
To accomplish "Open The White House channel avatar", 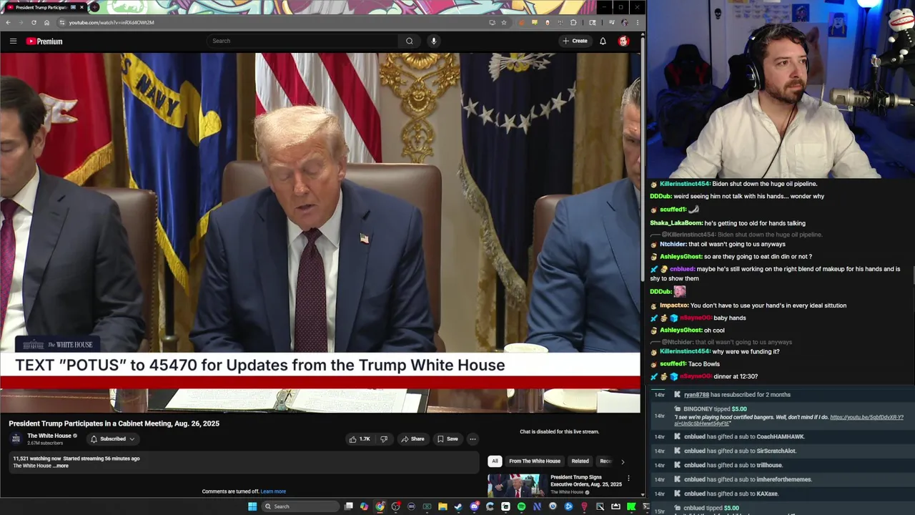I will [x=16, y=438].
